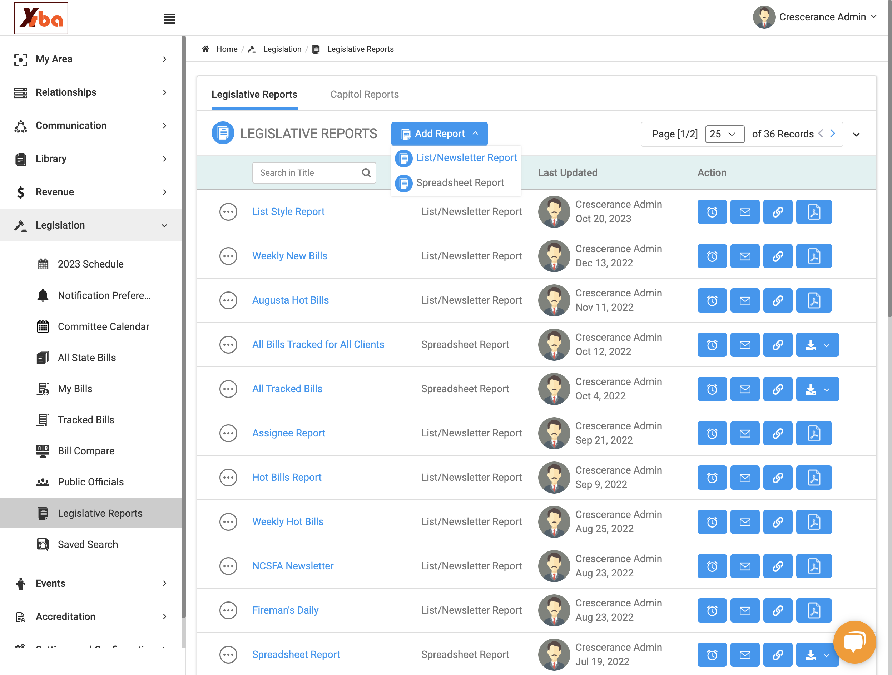This screenshot has height=675, width=892.
Task: Click the schedule clock icon for All Bills Tracked for All Clients
Action: pyautogui.click(x=712, y=345)
